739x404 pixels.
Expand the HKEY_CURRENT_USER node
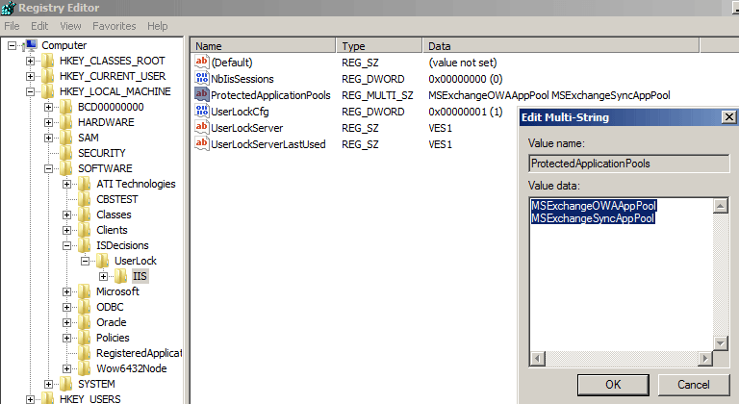tap(30, 76)
